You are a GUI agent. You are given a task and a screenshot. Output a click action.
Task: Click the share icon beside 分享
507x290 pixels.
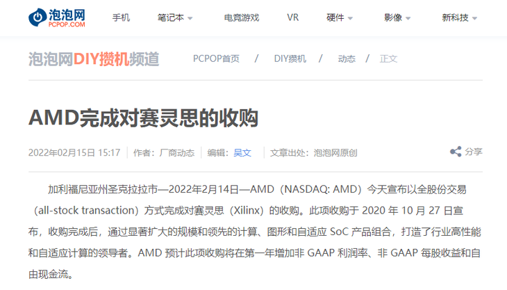456,152
